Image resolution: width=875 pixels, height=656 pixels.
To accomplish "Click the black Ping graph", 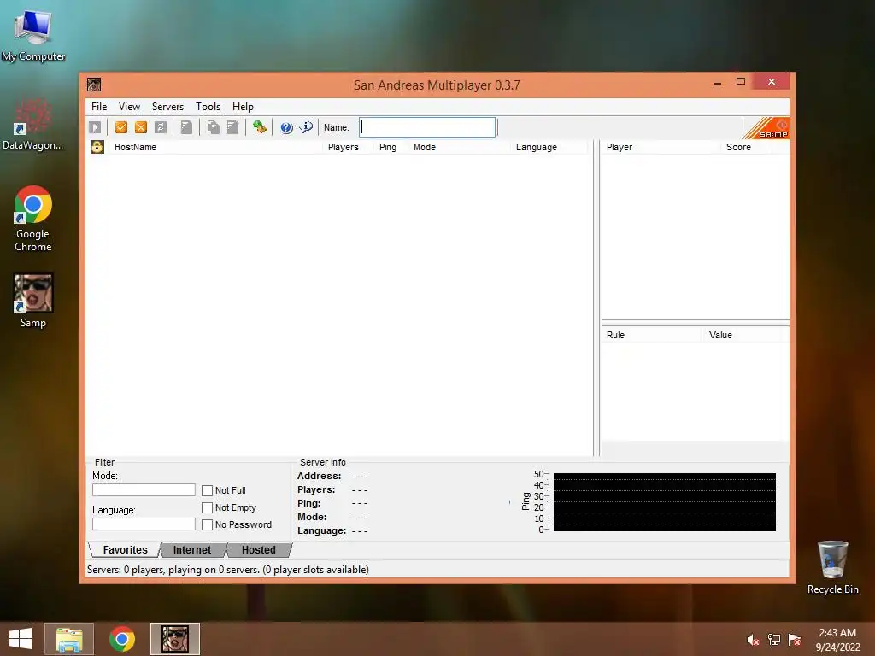I will click(x=664, y=502).
